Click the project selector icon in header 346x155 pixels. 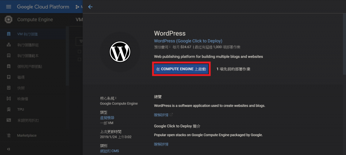point(77,7)
